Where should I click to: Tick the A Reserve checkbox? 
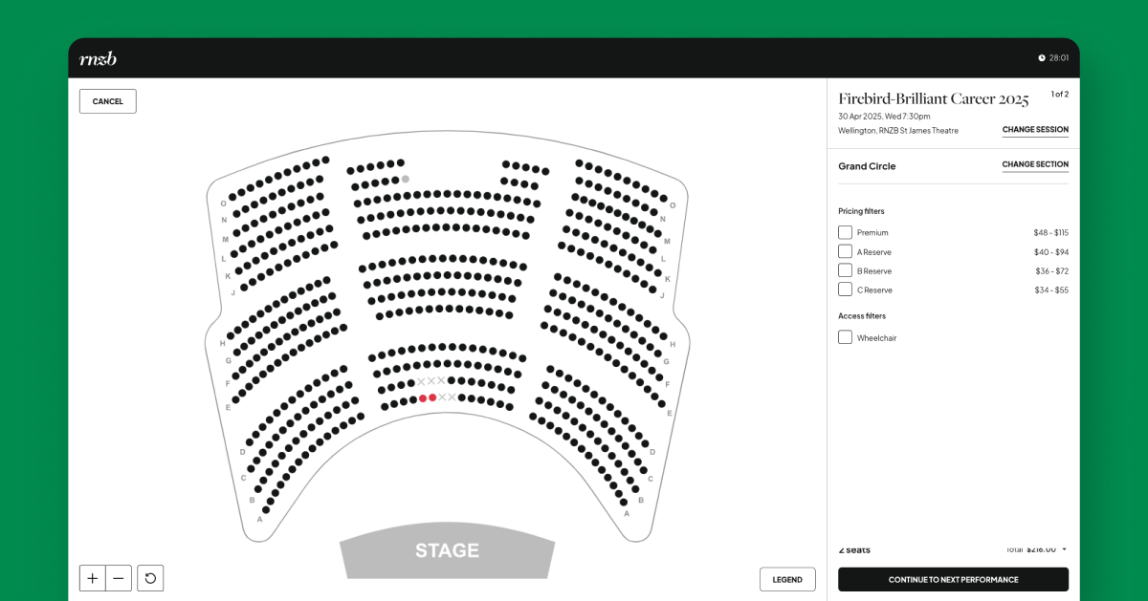[845, 251]
